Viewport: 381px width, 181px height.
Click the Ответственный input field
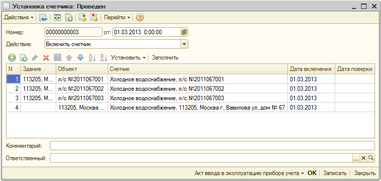point(201,158)
